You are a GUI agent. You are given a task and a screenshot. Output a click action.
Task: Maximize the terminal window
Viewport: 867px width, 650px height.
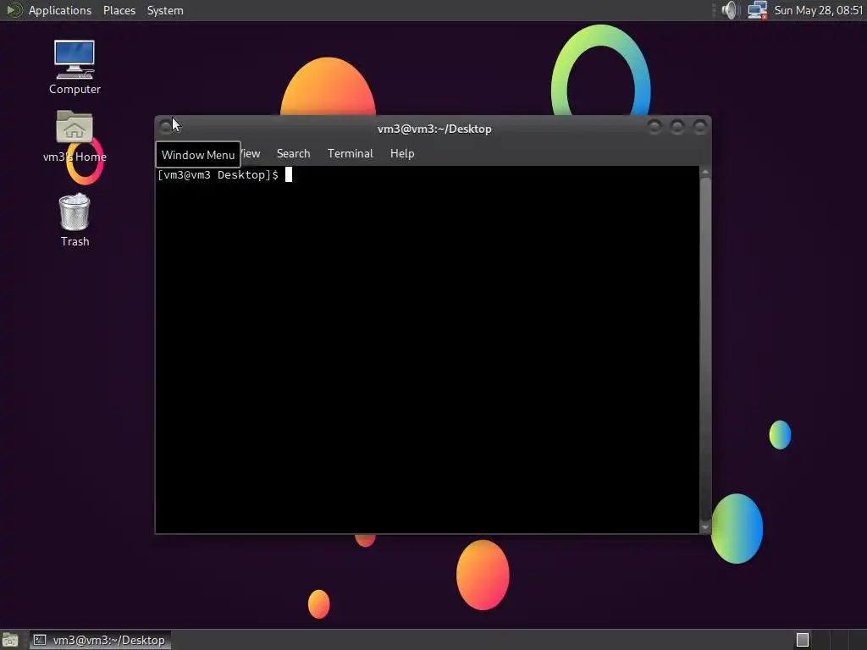(676, 127)
